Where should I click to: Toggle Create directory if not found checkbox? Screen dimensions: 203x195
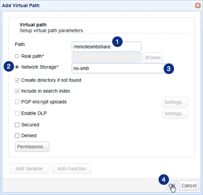tap(17, 80)
